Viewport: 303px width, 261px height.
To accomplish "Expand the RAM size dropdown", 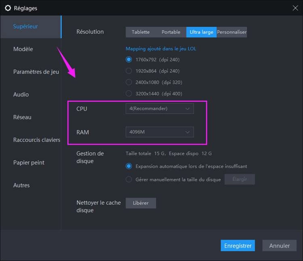I will (160, 132).
